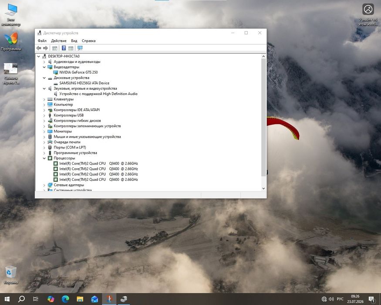The image size is (381, 305).
Task: Open the Справка menu
Action: [x=88, y=41]
